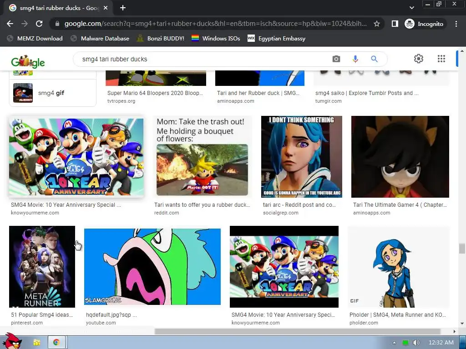Image resolution: width=466 pixels, height=349 pixels.
Task: Open Bonzi BUDDY! bookmark
Action: 161,38
